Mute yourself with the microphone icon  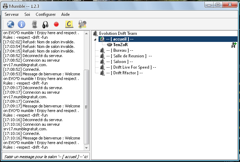34,24
